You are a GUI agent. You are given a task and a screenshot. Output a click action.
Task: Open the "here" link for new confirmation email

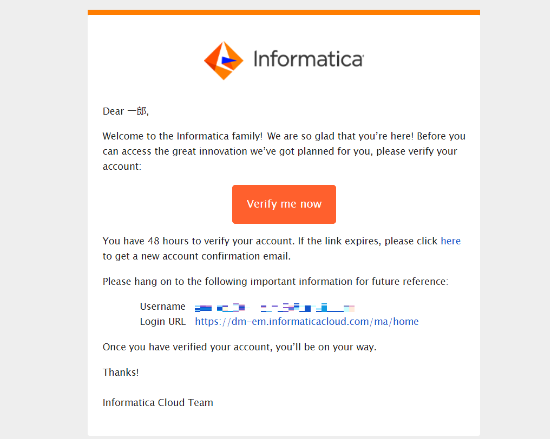tap(450, 241)
